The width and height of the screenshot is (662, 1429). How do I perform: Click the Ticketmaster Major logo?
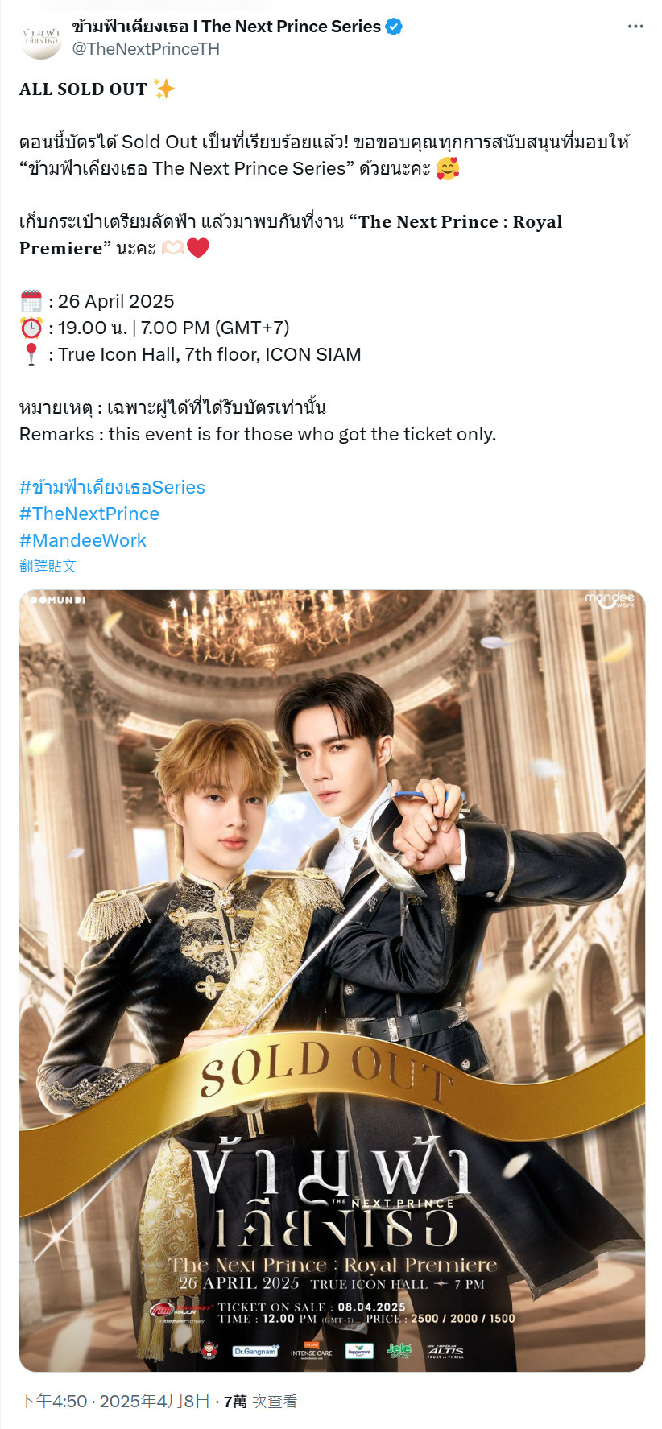click(x=176, y=1313)
